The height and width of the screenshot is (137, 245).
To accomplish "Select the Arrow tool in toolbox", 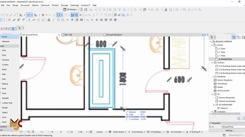I will tap(5, 37).
